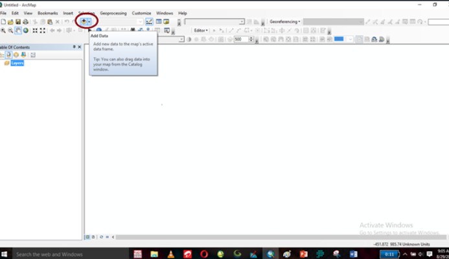Open Opera browser from taskbar
This screenshot has height=259, width=449.
click(x=204, y=254)
